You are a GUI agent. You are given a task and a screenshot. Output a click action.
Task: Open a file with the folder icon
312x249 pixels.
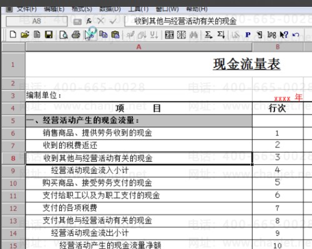coord(25,34)
